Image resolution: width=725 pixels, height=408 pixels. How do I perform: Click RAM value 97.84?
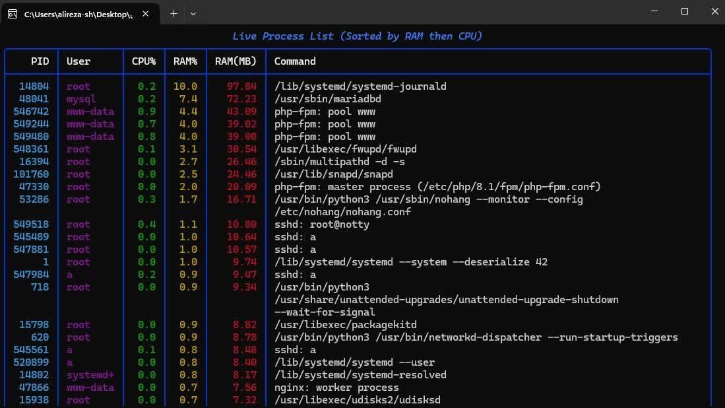tap(241, 86)
